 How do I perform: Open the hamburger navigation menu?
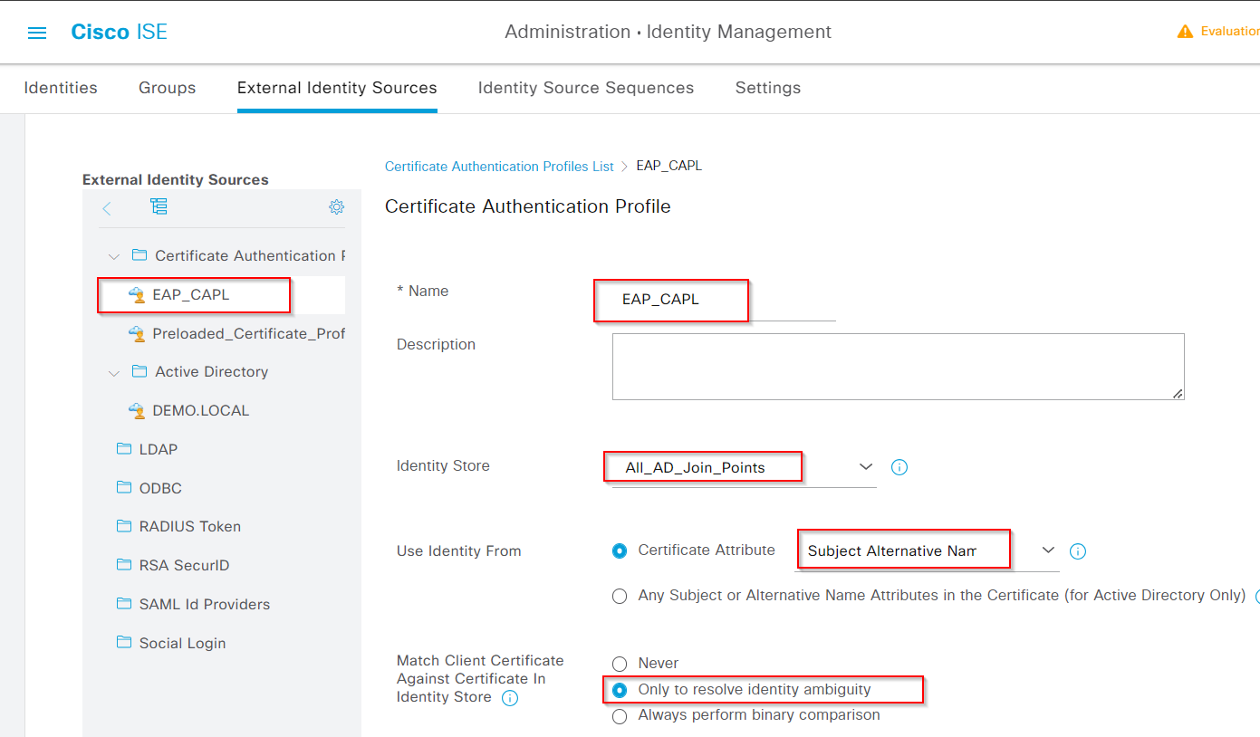(x=37, y=33)
